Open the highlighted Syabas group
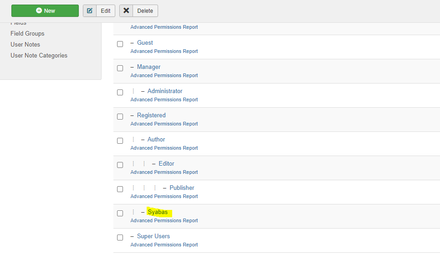Image resolution: width=440 pixels, height=256 pixels. click(x=158, y=212)
